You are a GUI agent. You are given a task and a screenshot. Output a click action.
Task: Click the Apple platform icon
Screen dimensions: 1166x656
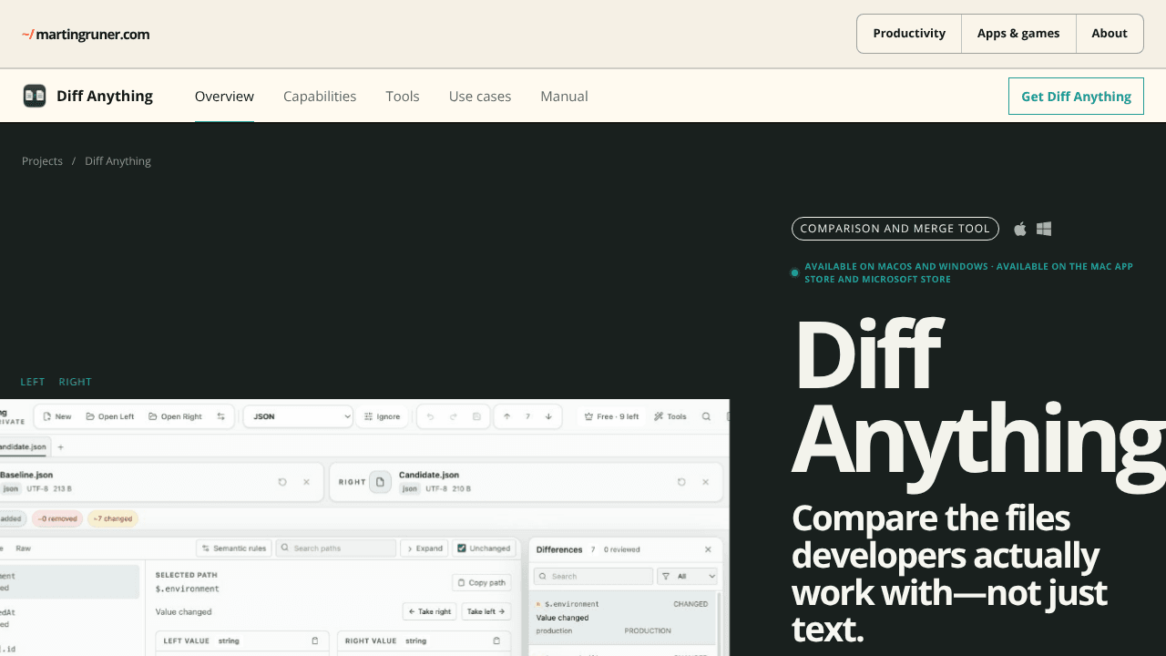tap(1020, 229)
